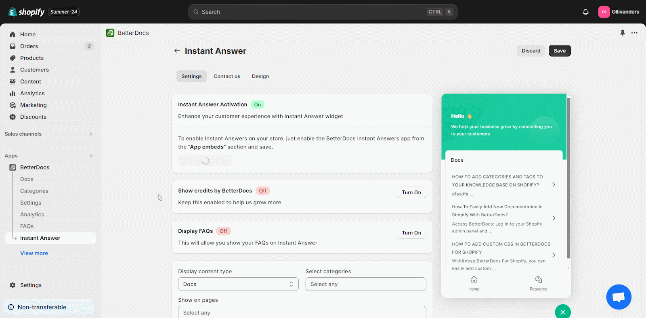Switch to the Design tab

tap(260, 76)
